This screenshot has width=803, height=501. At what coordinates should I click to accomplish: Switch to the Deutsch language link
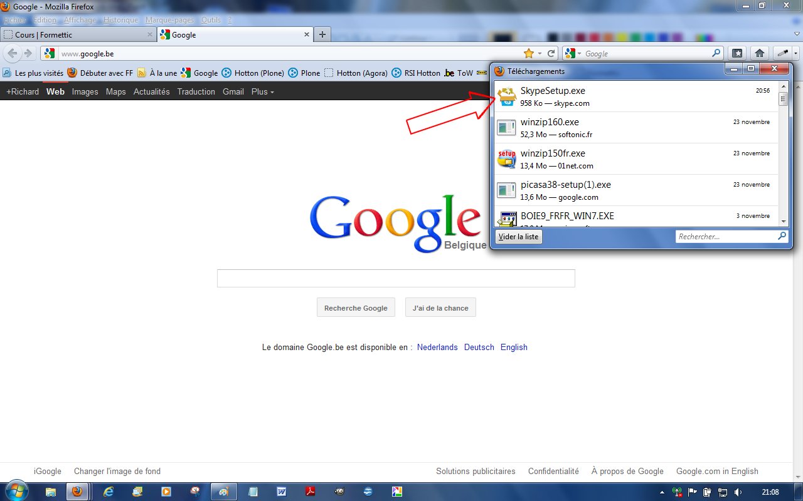click(x=479, y=347)
